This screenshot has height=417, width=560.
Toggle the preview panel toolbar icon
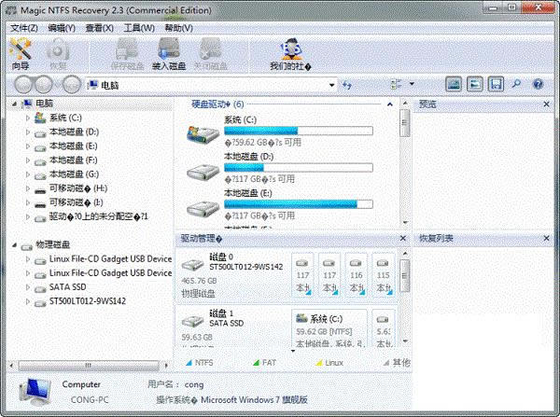pos(454,84)
